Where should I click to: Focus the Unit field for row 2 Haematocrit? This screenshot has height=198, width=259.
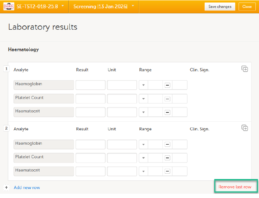pyautogui.click(x=122, y=172)
